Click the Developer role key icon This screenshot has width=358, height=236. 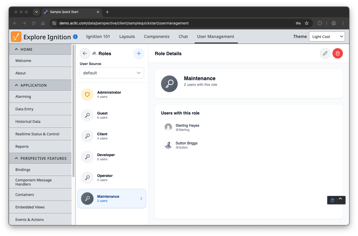(87, 157)
